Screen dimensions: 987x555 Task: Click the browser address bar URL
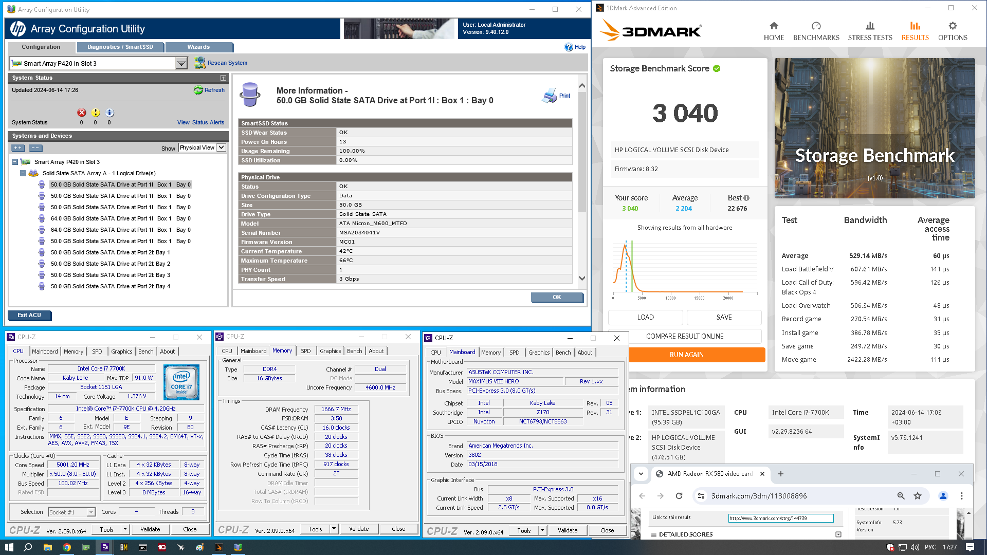click(759, 496)
